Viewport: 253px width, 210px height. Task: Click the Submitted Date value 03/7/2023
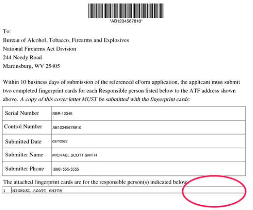tap(60, 141)
